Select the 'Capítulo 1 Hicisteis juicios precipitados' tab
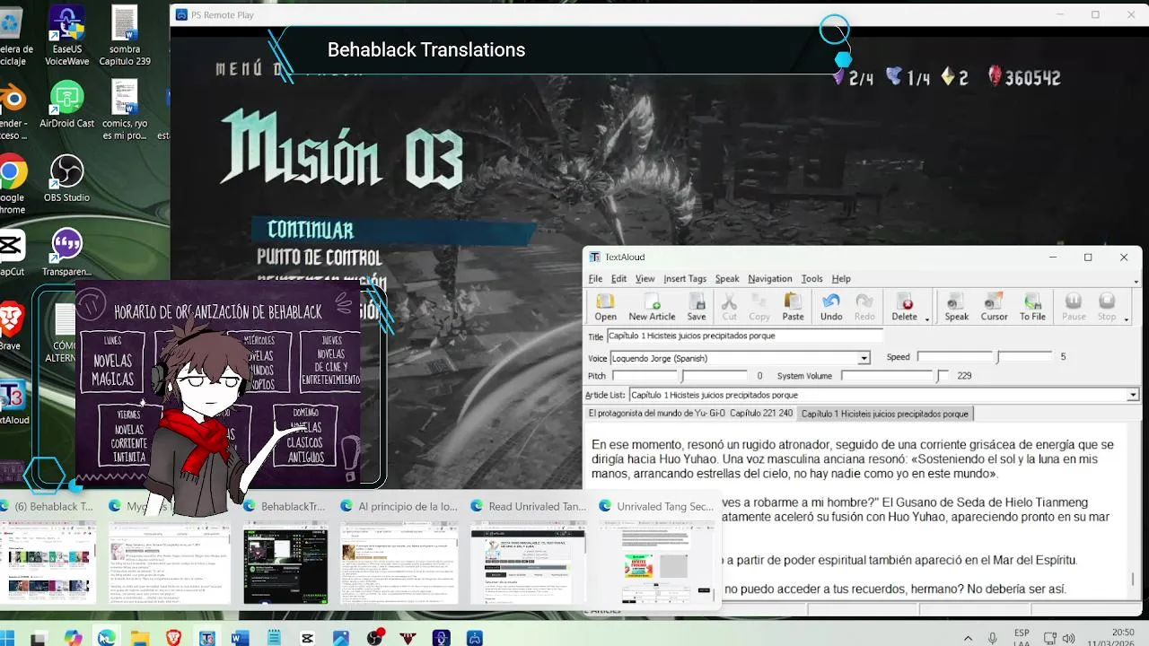Screen dimensions: 1149x646 coord(885,414)
